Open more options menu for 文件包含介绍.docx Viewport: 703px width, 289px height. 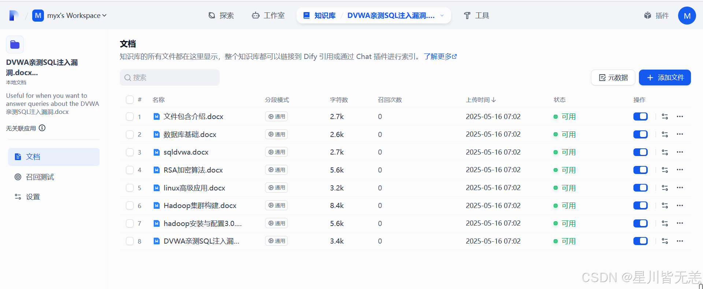(680, 116)
